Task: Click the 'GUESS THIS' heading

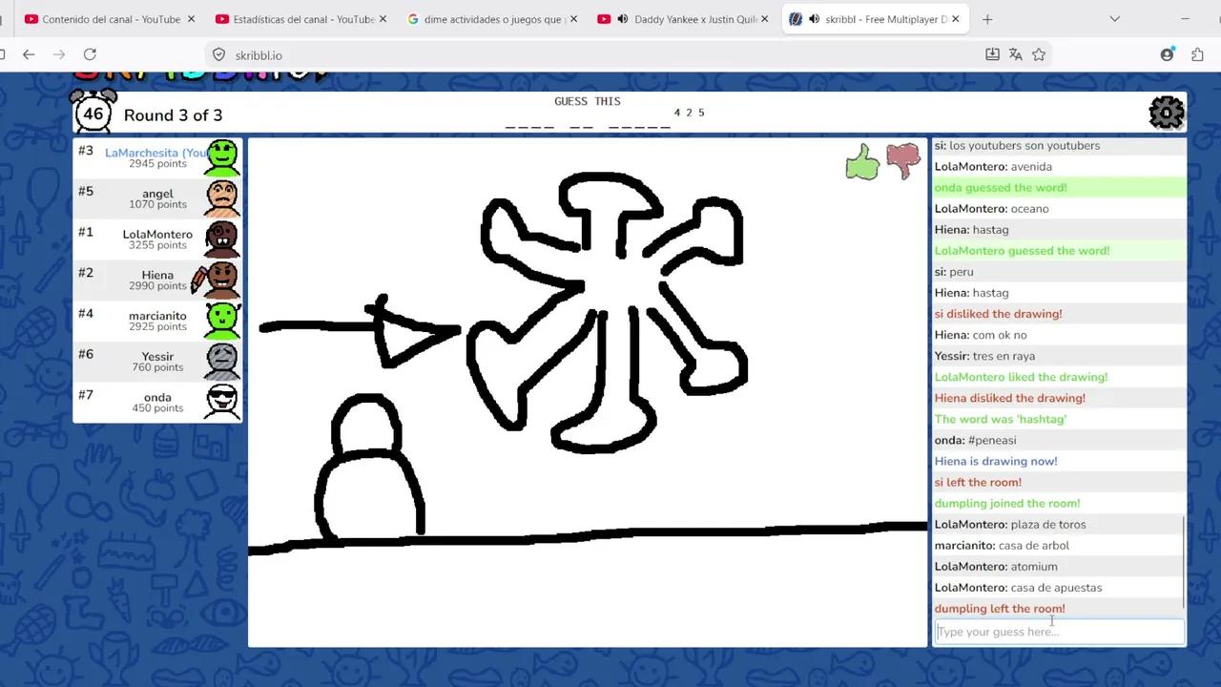Action: pos(588,101)
